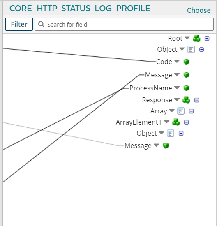Click the Response multi-cube icon
Screen dimensions: 217x226
coord(186,100)
